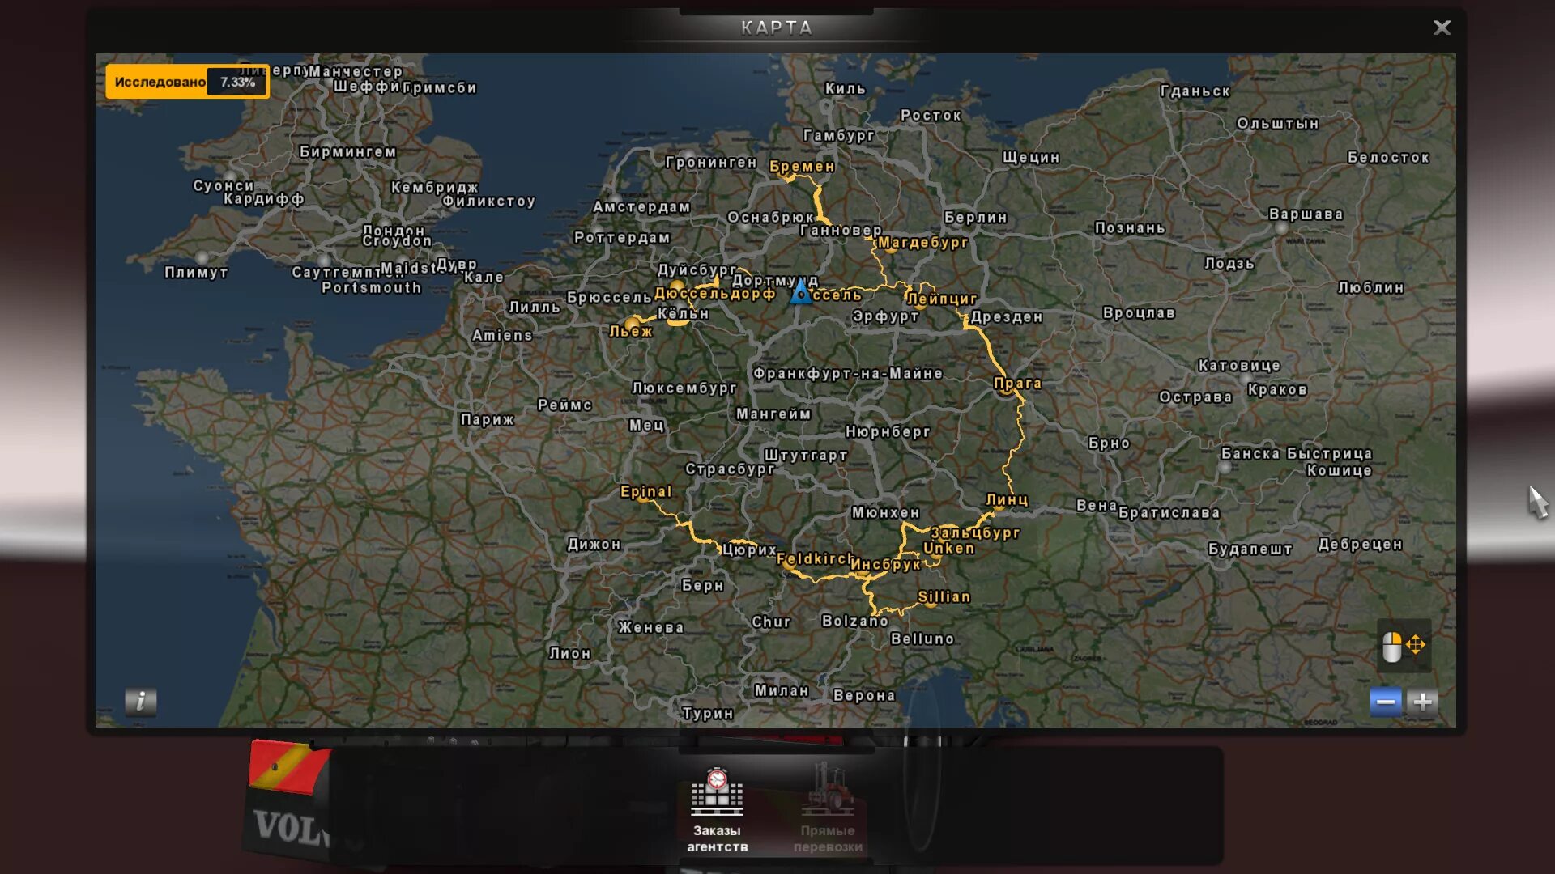Select the city label Гамбург
Viewport: 1555px width, 874px height.
click(838, 136)
